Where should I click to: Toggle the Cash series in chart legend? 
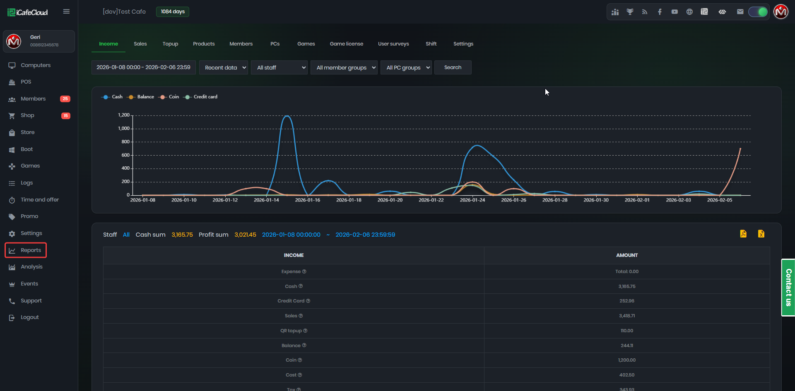coord(112,97)
